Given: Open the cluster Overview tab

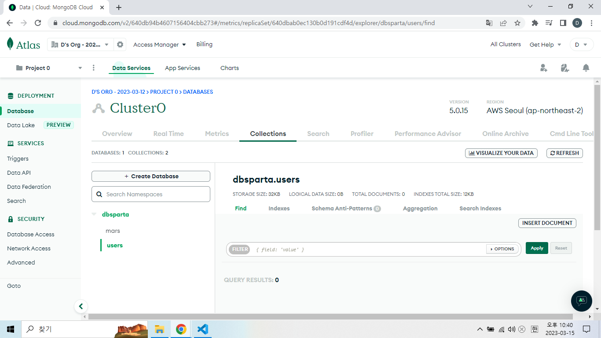Looking at the screenshot, I should click(x=117, y=133).
